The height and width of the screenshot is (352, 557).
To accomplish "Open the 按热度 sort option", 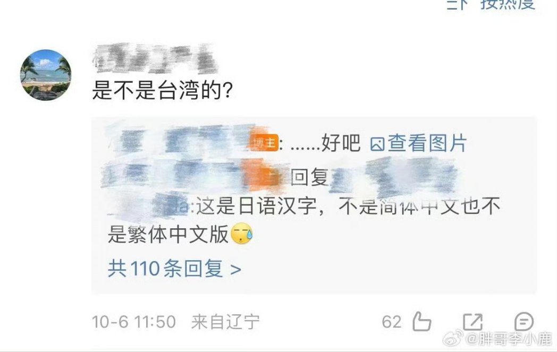I will coord(508,4).
